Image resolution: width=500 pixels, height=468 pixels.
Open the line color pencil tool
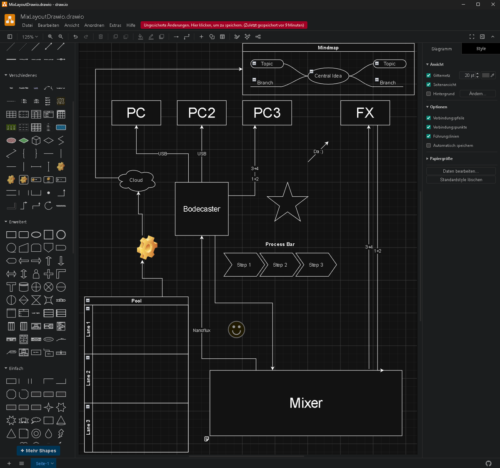[x=151, y=37]
